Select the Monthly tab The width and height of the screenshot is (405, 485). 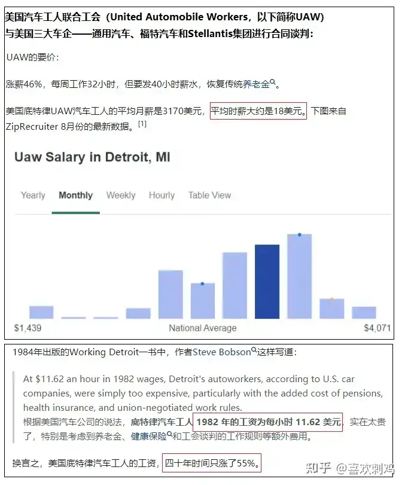point(76,195)
